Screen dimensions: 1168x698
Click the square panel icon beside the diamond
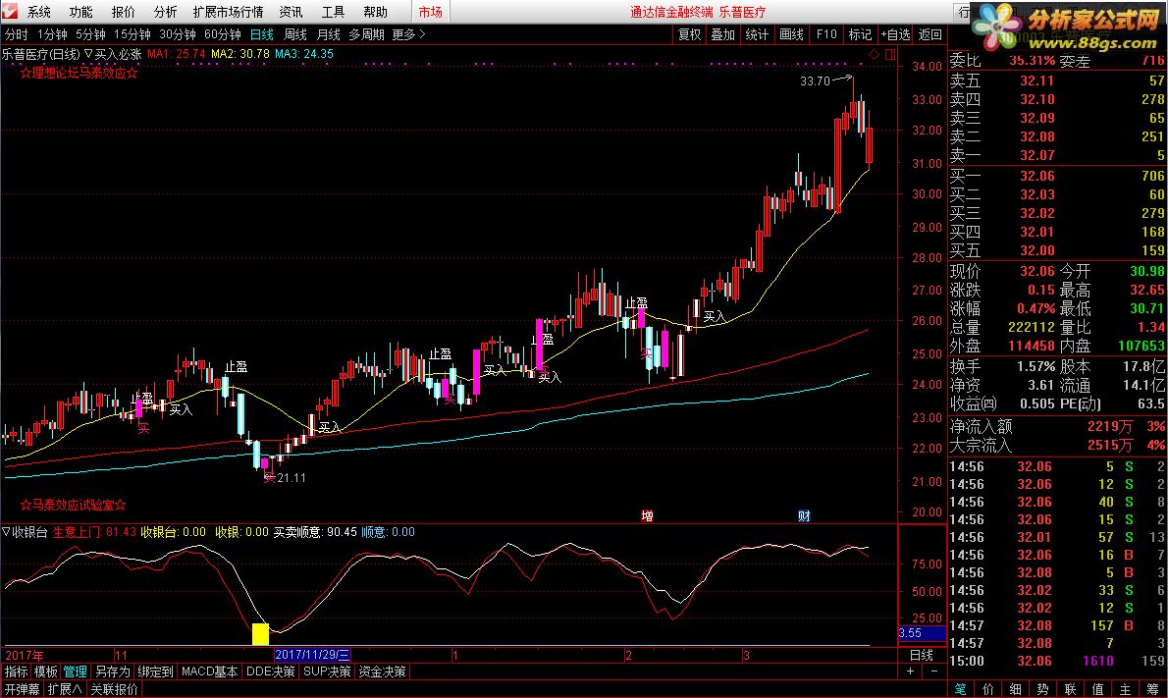tap(889, 54)
